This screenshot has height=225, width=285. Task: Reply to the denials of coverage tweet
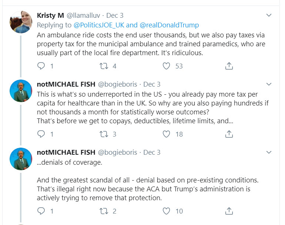tap(41, 211)
